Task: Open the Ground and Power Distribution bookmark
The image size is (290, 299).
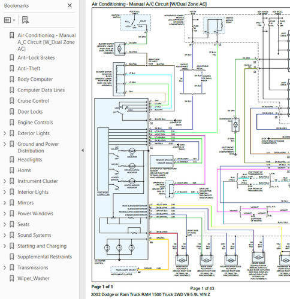Action: click(x=38, y=147)
